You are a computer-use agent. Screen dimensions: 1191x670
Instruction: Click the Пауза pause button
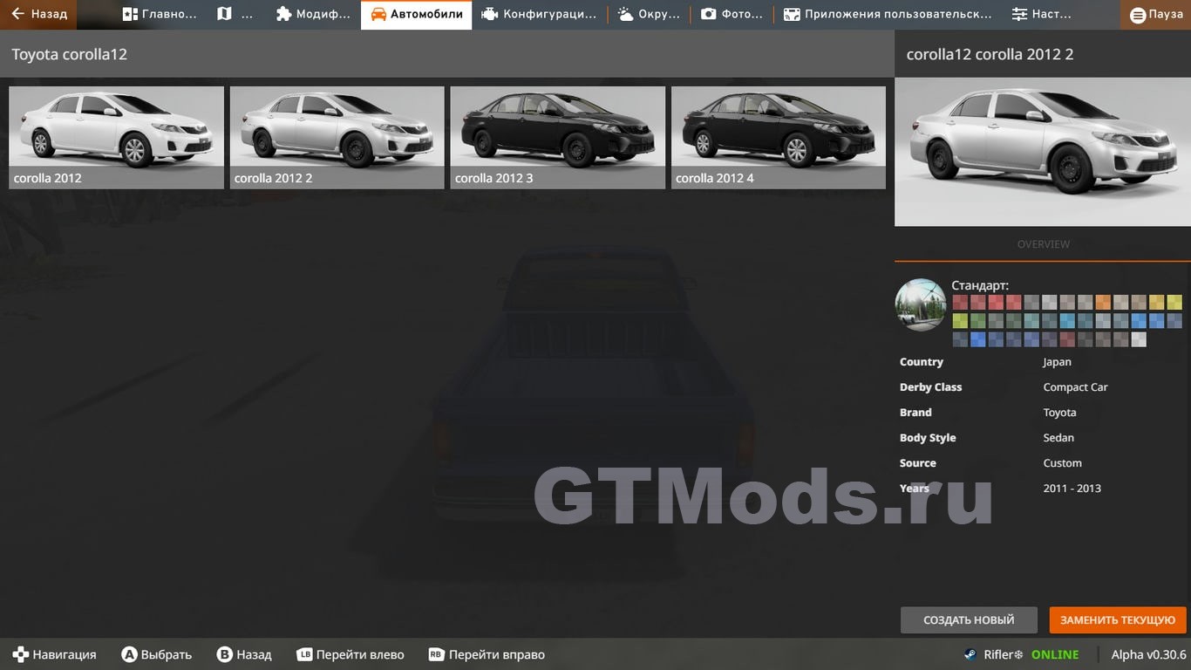click(x=1156, y=15)
